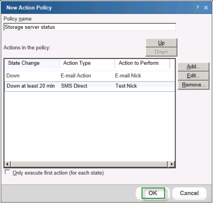Click the Text Nick cell
This screenshot has height=203, width=213.
[126, 86]
